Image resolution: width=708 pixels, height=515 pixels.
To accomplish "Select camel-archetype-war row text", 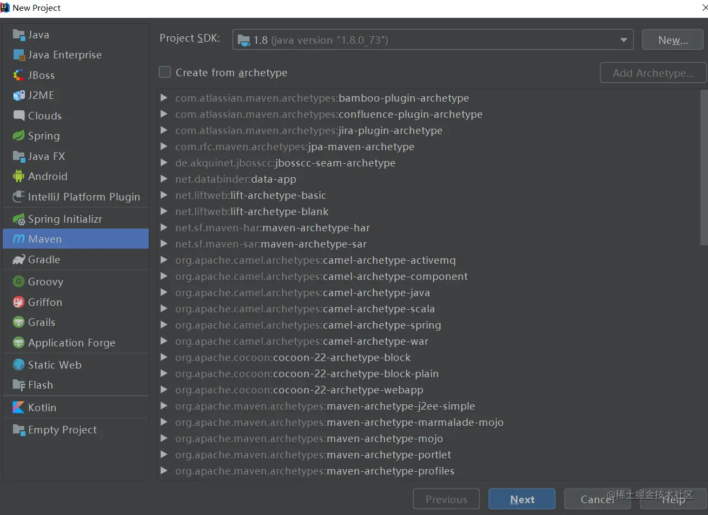I will pos(301,341).
